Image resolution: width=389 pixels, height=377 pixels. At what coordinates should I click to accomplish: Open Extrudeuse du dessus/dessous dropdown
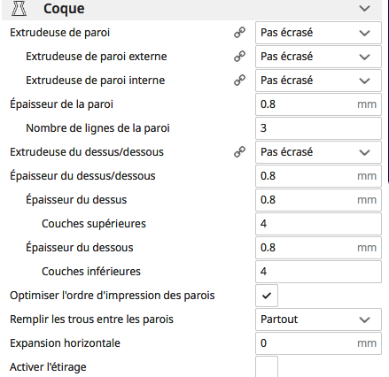pyautogui.click(x=318, y=152)
